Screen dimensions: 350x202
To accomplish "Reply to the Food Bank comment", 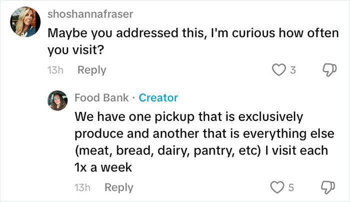I will pos(119,187).
